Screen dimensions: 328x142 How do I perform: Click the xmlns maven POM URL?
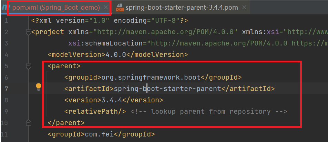(165, 32)
